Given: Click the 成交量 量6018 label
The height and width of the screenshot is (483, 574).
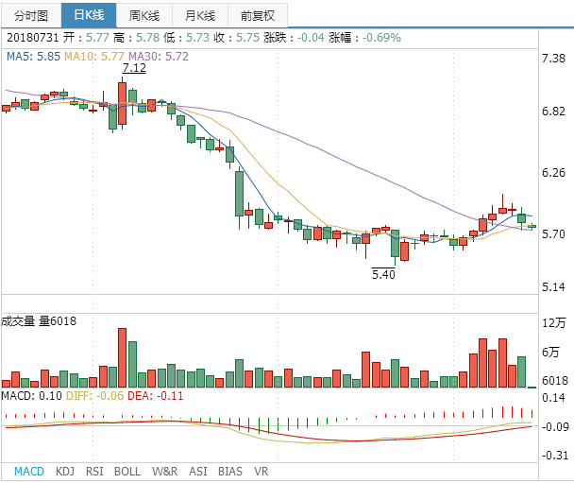Looking at the screenshot, I should point(39,321).
